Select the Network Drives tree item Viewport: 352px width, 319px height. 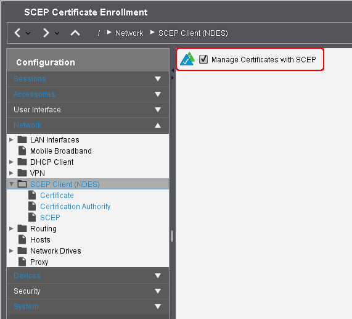[x=55, y=251]
